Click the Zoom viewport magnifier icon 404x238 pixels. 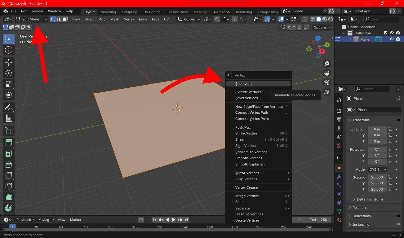[x=326, y=64]
